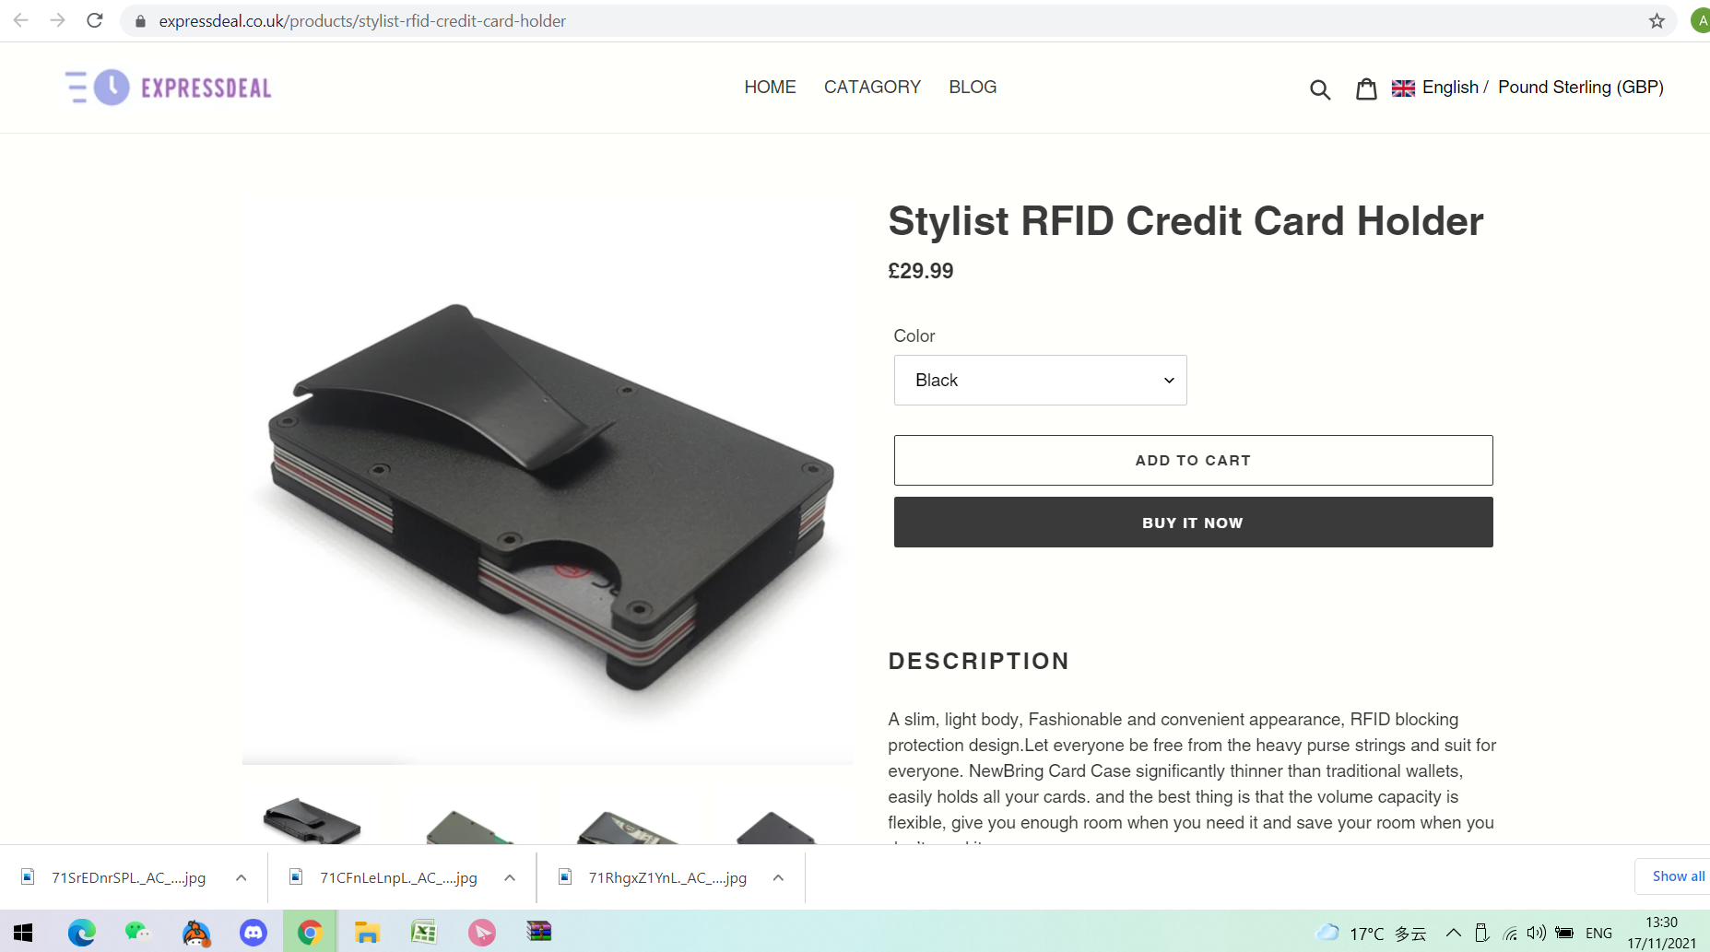1710x952 pixels.
Task: Click the ADD TO CART button
Action: click(1193, 460)
